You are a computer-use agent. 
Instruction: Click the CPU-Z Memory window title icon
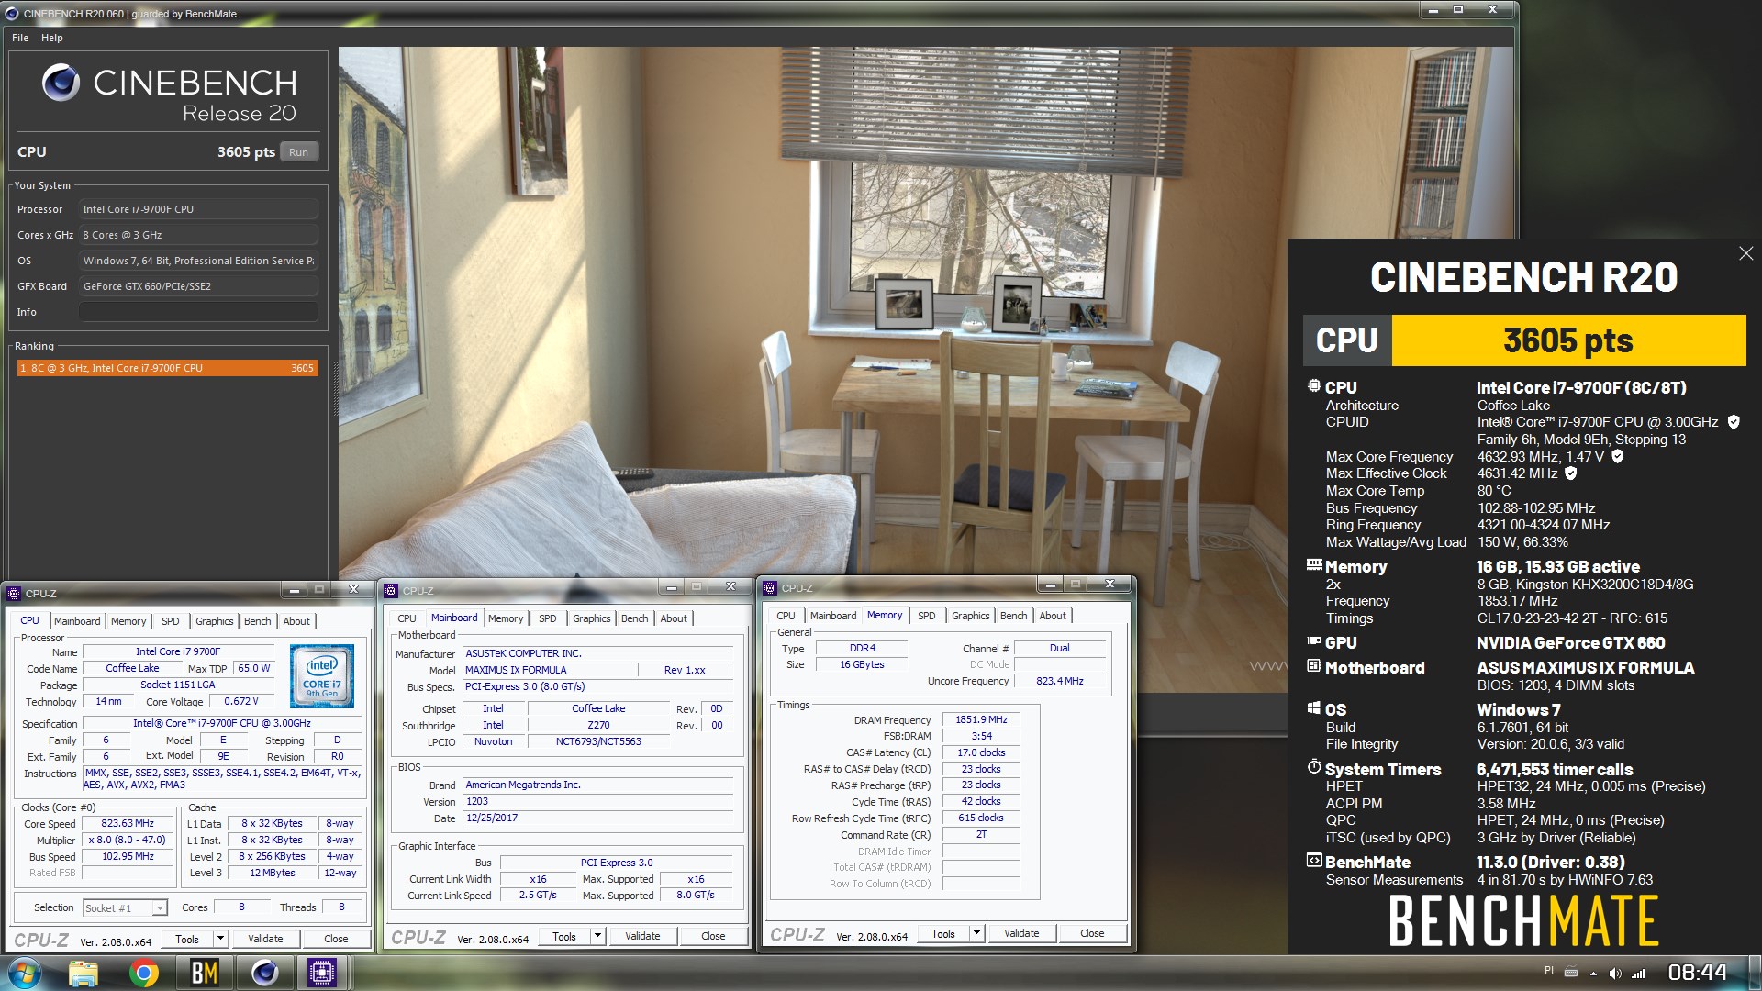[771, 588]
